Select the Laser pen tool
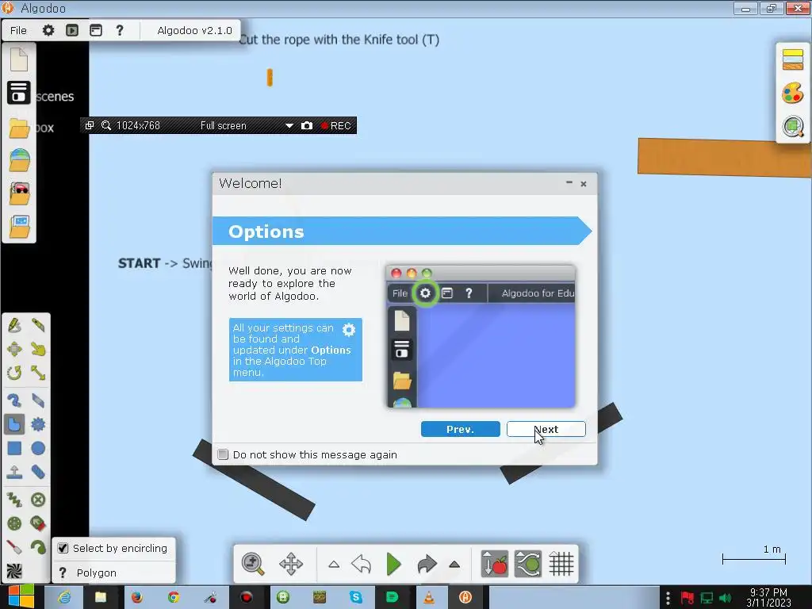 [14, 547]
